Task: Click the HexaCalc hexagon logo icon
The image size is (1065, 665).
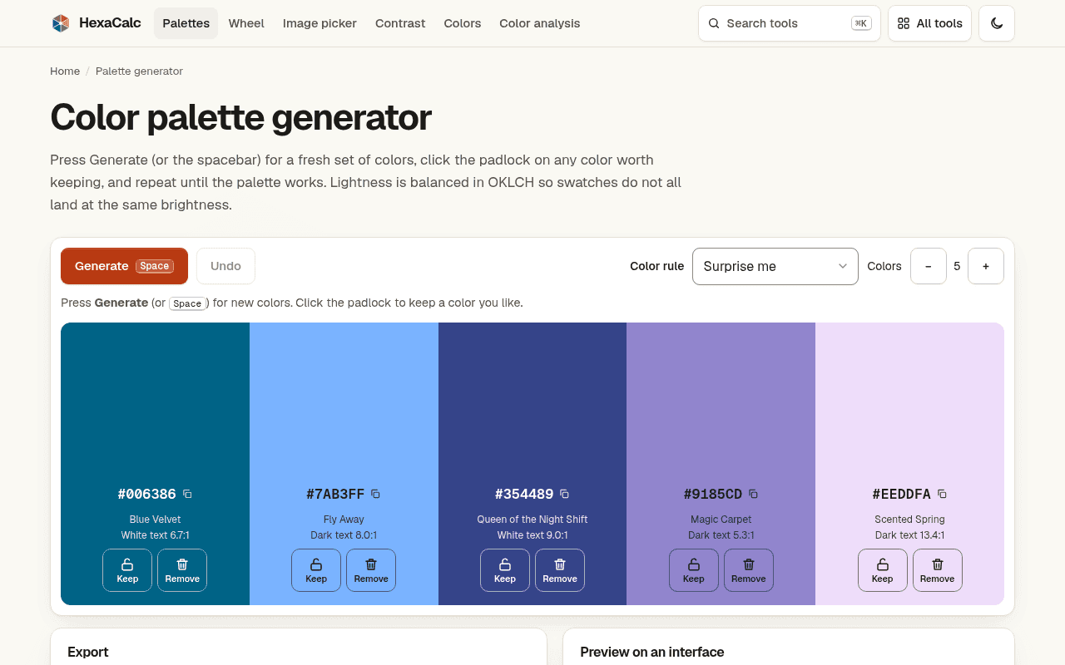Action: (61, 23)
